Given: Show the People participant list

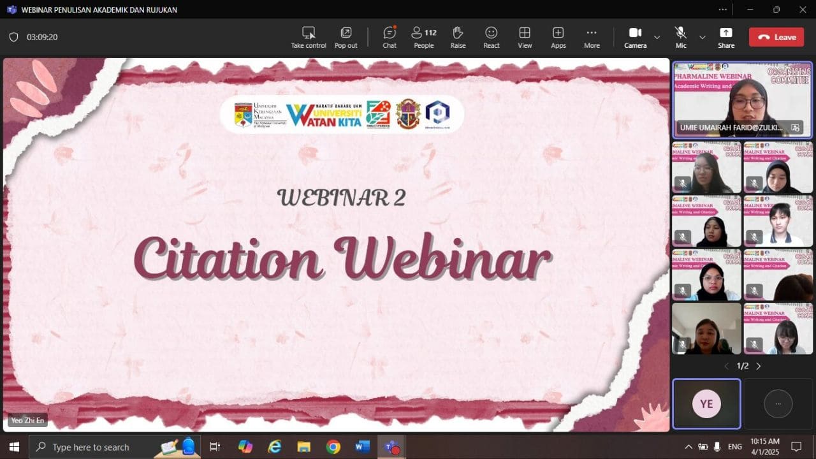Looking at the screenshot, I should [424, 37].
